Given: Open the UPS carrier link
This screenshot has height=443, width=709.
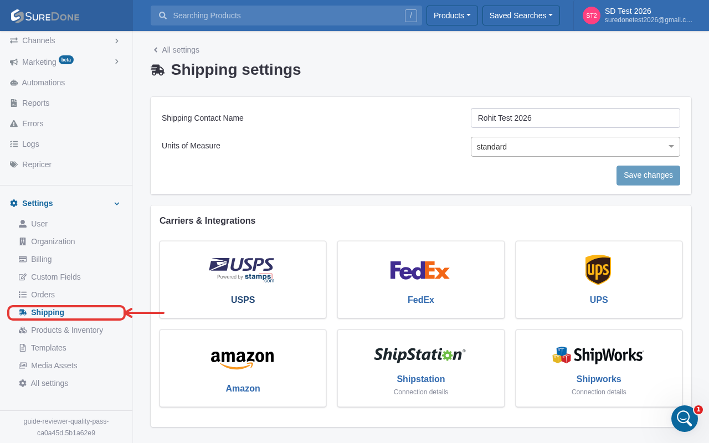Looking at the screenshot, I should click(x=599, y=300).
